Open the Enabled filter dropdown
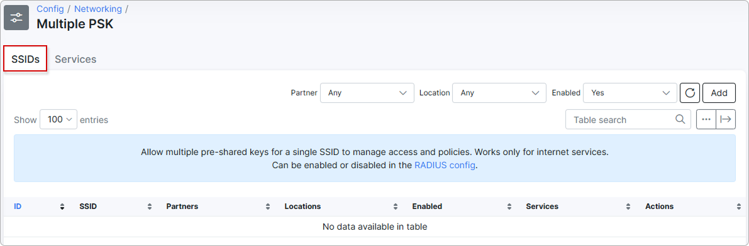Screen dimensions: 749x246 [x=630, y=93]
